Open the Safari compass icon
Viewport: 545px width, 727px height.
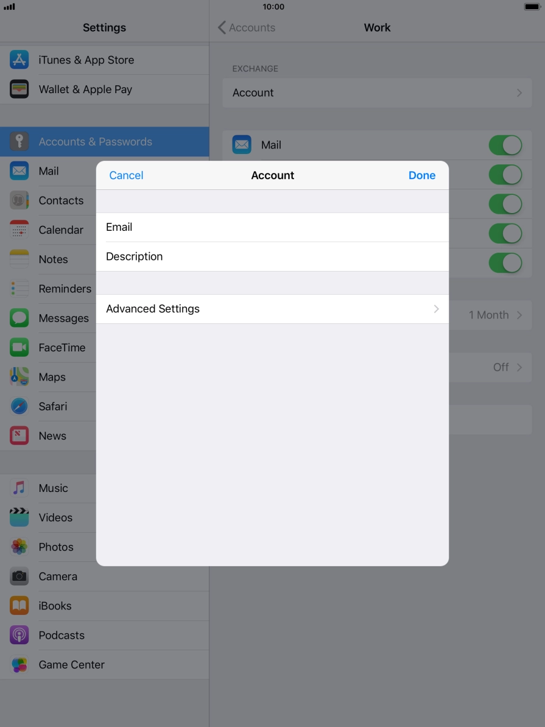[x=19, y=406]
